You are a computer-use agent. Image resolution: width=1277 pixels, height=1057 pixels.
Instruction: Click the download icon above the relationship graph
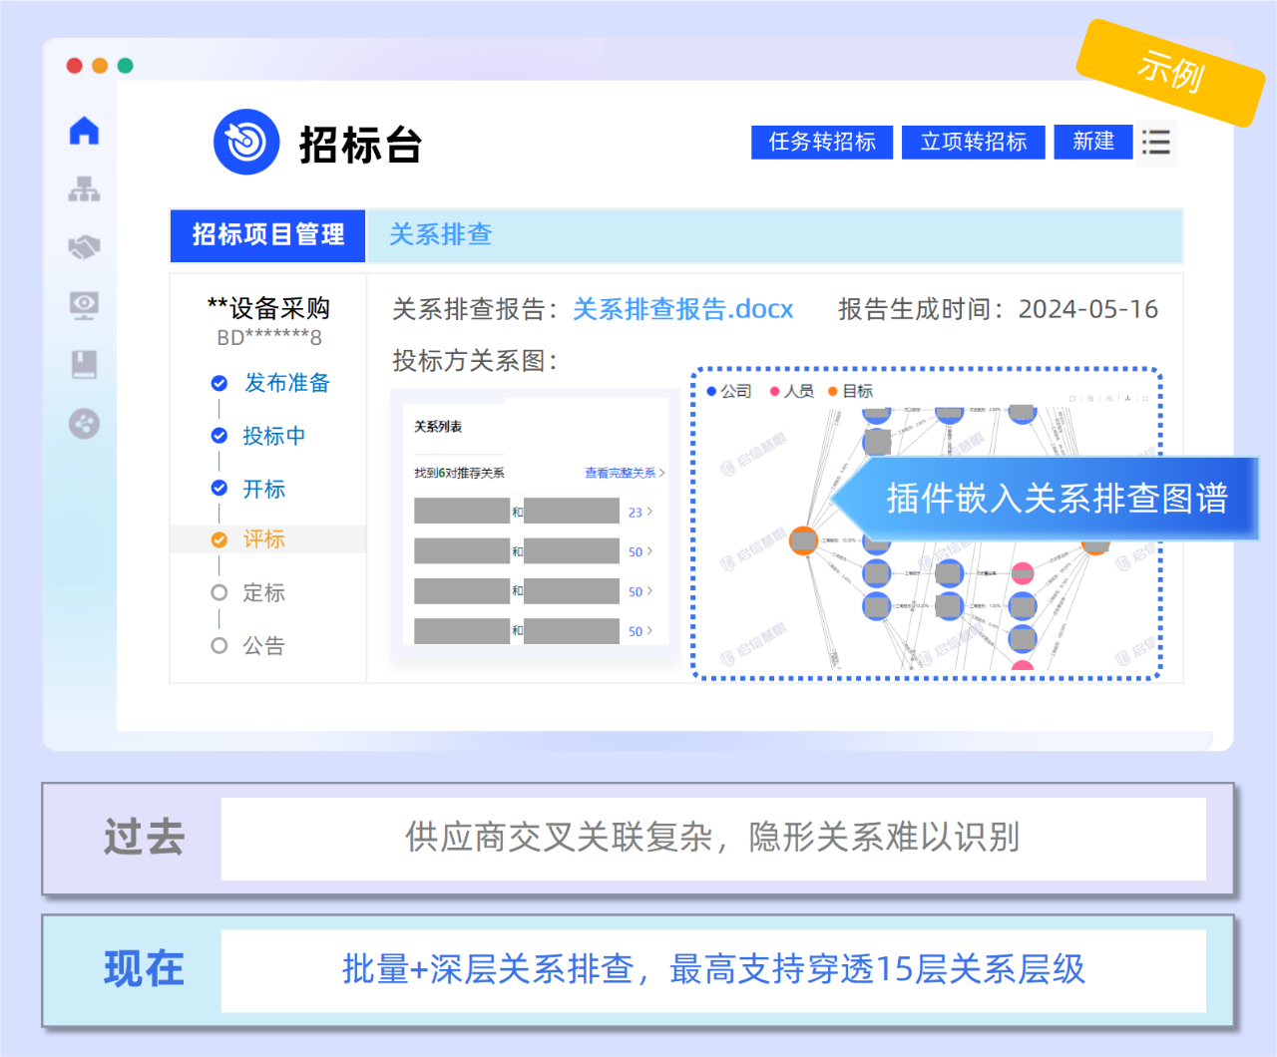[x=1127, y=398]
